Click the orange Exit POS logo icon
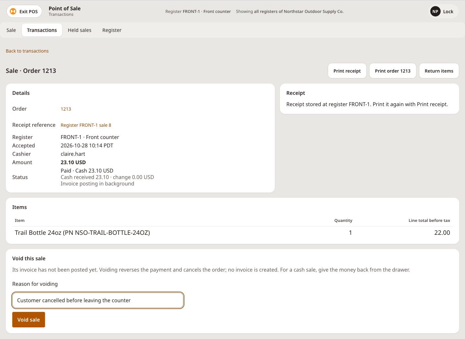Screen dimensions: 465x339 tap(13, 12)
